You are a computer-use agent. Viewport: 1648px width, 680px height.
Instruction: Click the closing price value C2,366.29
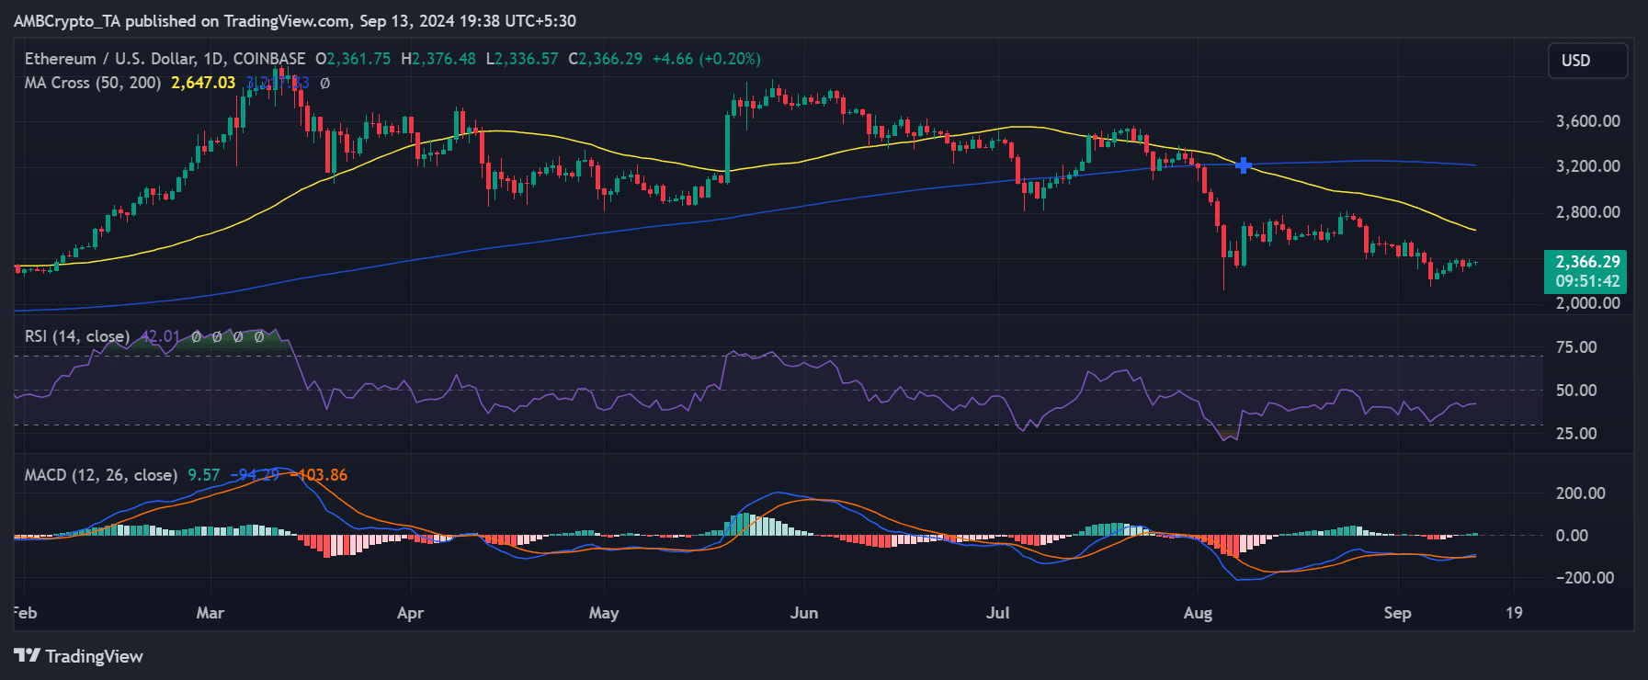606,59
